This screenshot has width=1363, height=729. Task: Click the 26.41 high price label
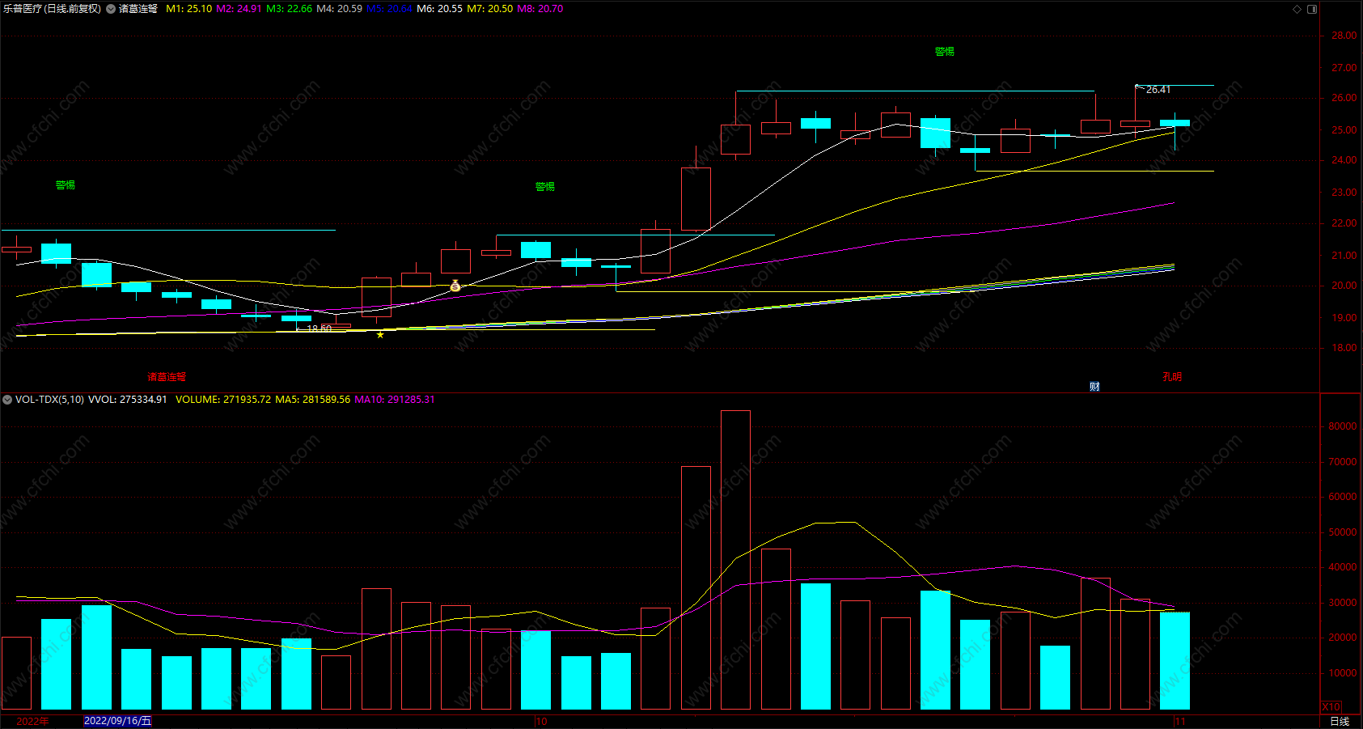pyautogui.click(x=1158, y=90)
